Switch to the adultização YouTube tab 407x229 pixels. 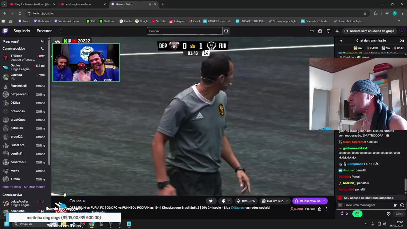tap(83, 4)
